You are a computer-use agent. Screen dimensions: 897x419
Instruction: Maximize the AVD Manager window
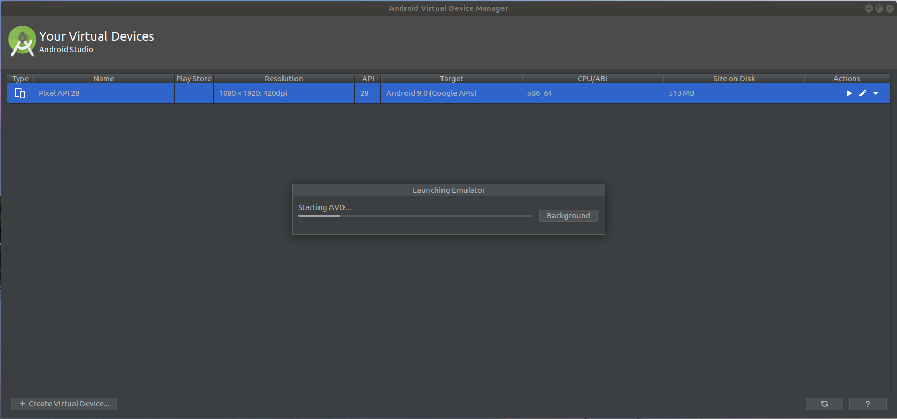click(x=879, y=8)
